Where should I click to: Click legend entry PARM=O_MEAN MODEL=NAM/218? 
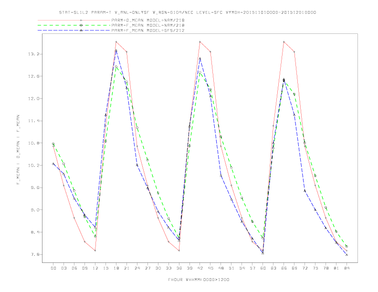(x=148, y=20)
